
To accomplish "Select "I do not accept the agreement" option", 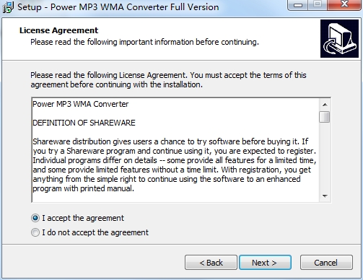I will tap(35, 232).
